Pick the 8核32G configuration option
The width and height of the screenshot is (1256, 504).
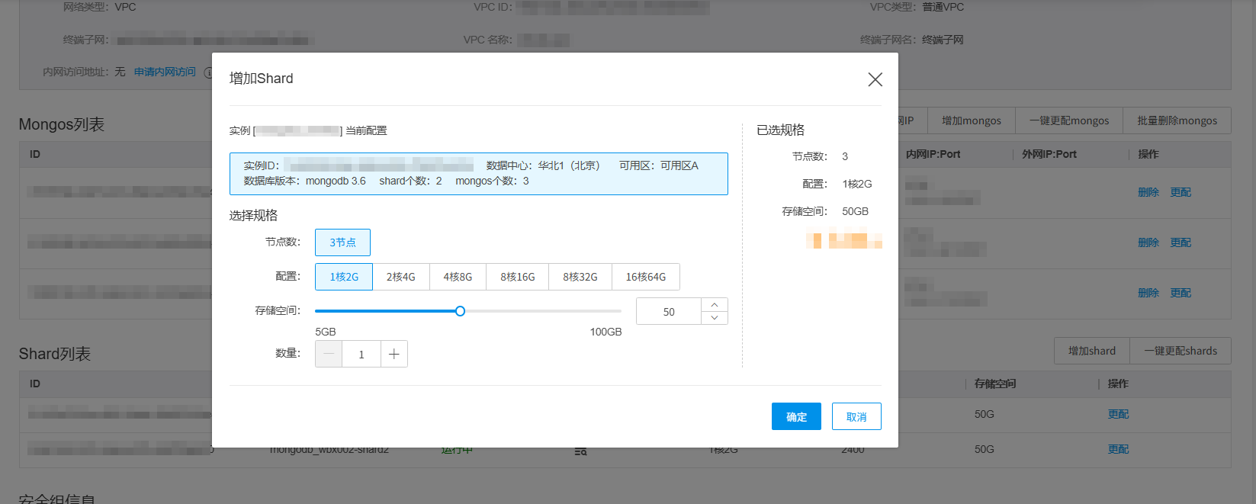coord(580,277)
